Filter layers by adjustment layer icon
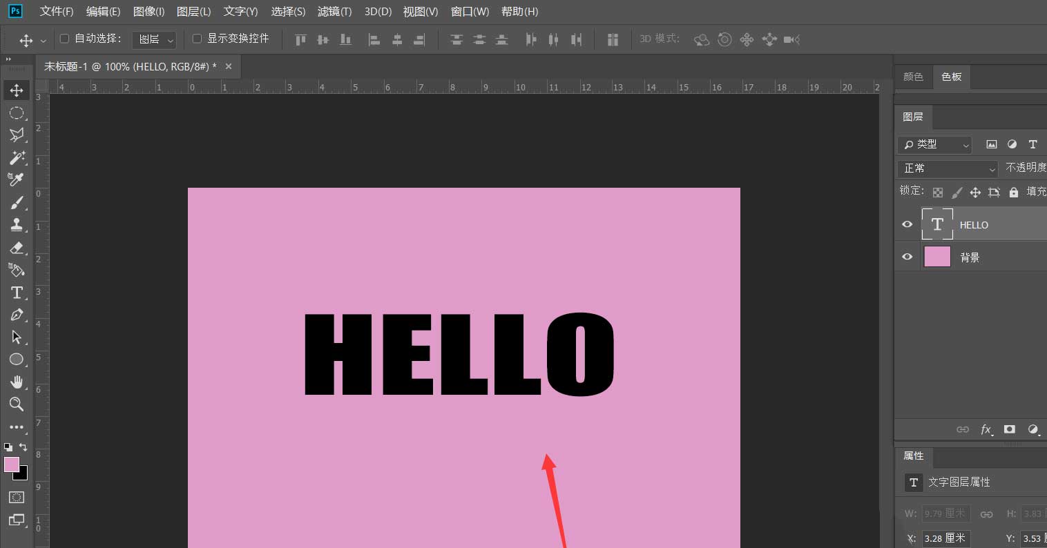This screenshot has height=548, width=1047. [x=1012, y=144]
